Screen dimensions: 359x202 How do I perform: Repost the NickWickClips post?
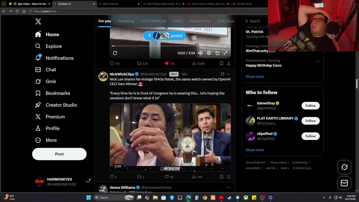(141, 177)
